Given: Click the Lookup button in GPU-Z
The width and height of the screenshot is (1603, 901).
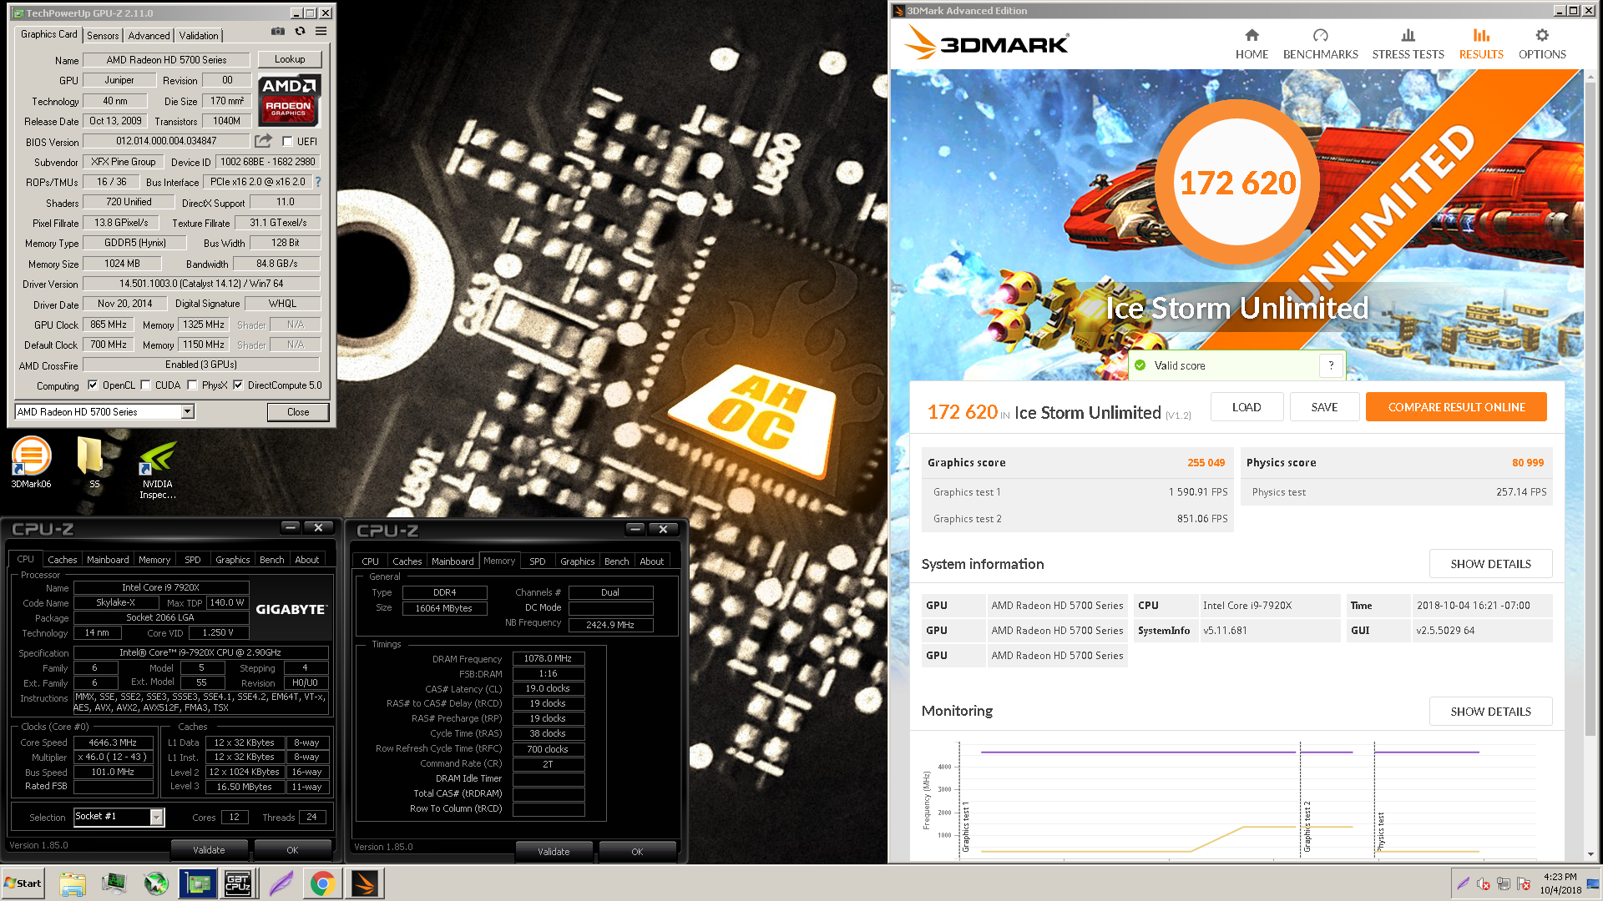Looking at the screenshot, I should point(290,59).
